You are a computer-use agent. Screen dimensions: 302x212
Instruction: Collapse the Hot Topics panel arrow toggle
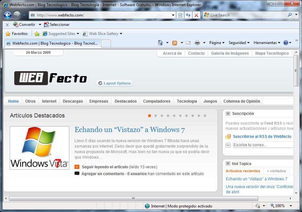228,164
